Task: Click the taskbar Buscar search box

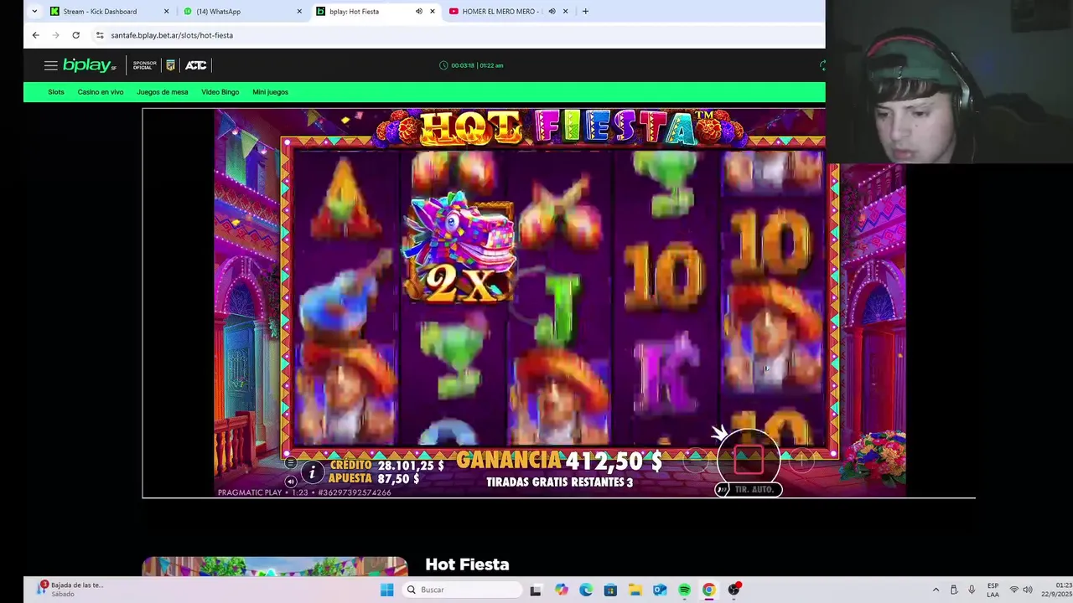Action: point(462,590)
